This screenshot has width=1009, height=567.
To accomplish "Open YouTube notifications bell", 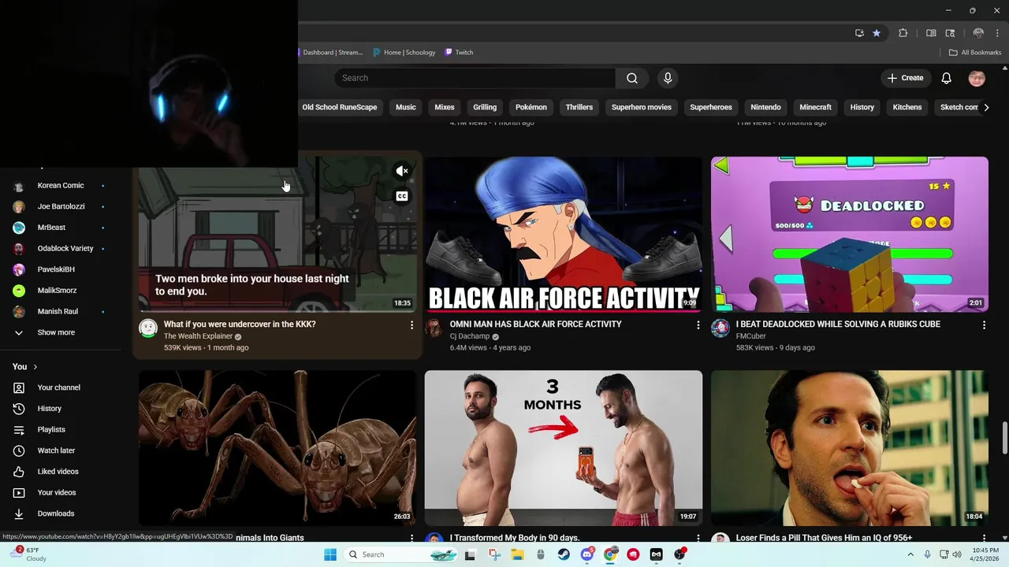I will click(947, 78).
